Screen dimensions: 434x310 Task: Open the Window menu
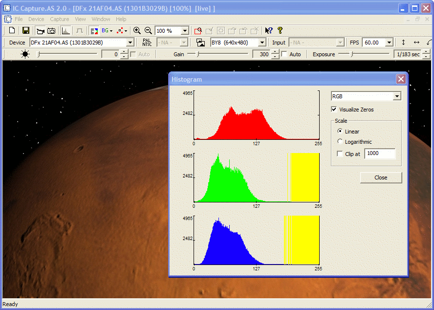(101, 19)
